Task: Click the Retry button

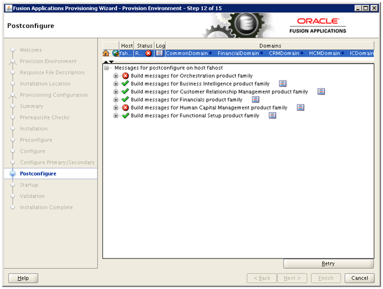Action: [x=328, y=263]
